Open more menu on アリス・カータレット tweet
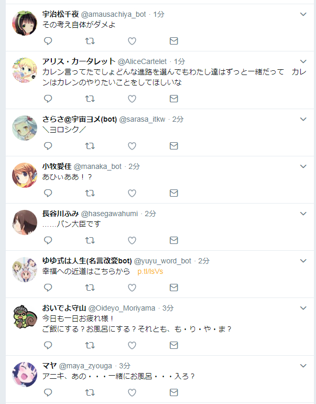This screenshot has width=316, height=404. pyautogui.click(x=303, y=61)
